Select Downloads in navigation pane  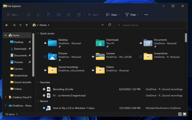pos(20,49)
